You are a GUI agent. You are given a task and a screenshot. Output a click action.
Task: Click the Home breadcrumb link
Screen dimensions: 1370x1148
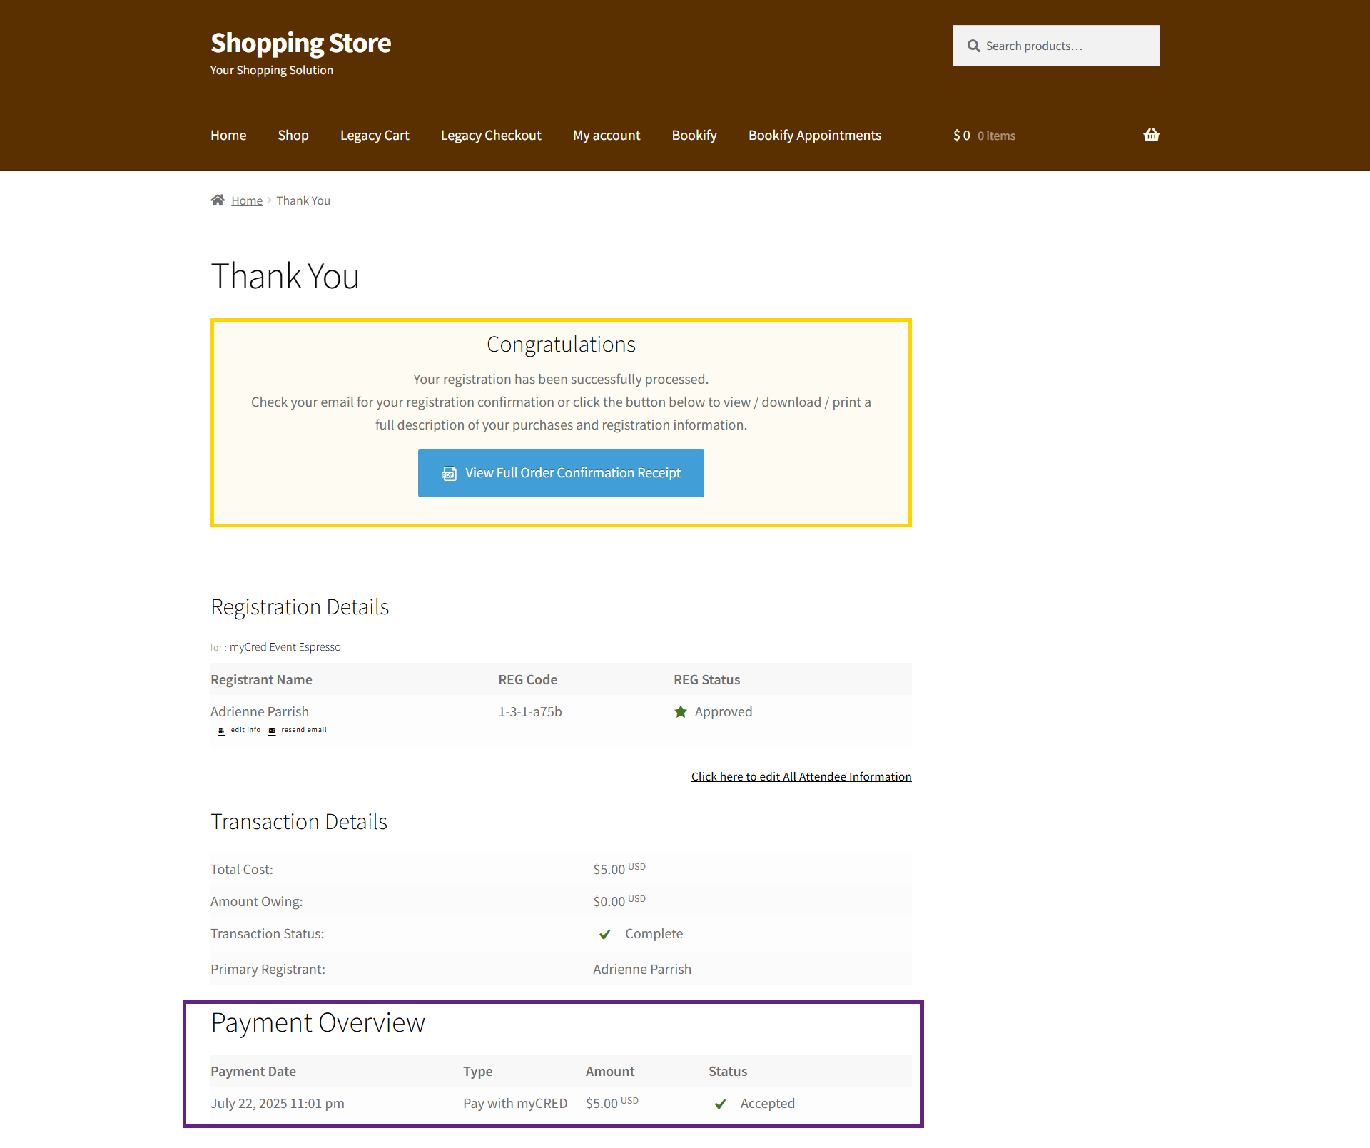click(x=247, y=201)
